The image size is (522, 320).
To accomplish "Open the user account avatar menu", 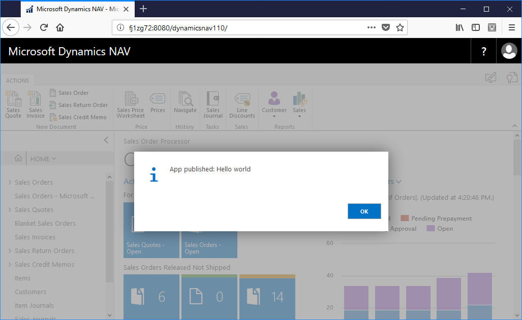I will tap(509, 51).
